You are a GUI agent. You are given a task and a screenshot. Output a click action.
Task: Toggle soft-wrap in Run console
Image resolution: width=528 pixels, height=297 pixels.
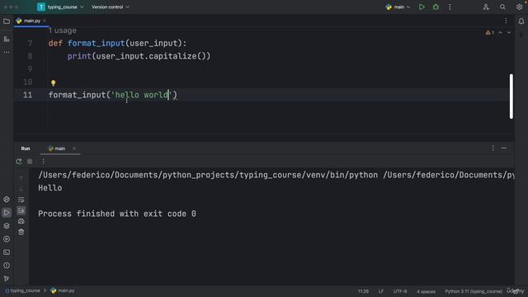[21, 200]
